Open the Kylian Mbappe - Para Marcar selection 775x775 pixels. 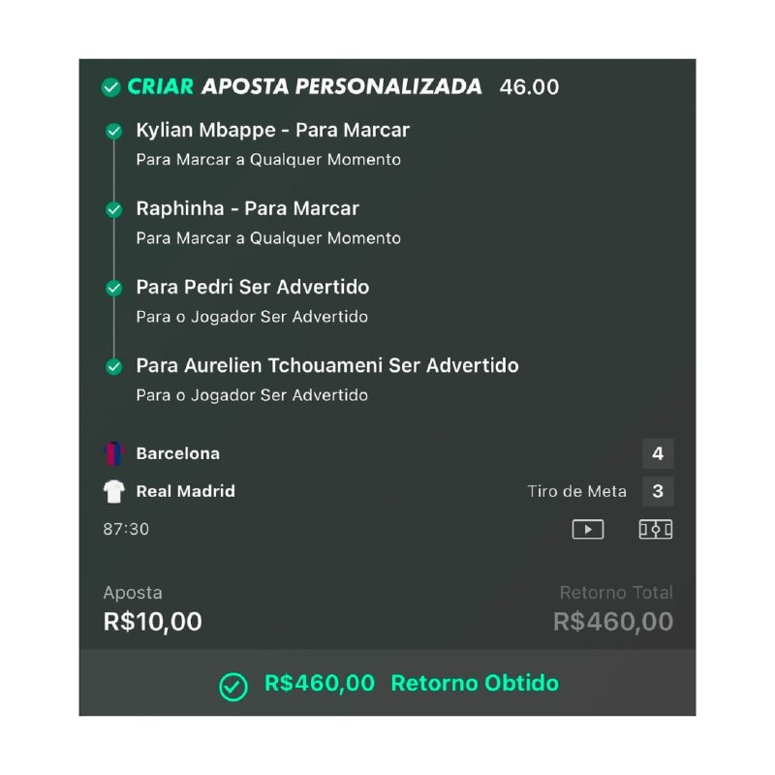(272, 130)
